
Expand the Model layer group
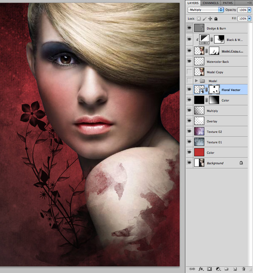196,80
